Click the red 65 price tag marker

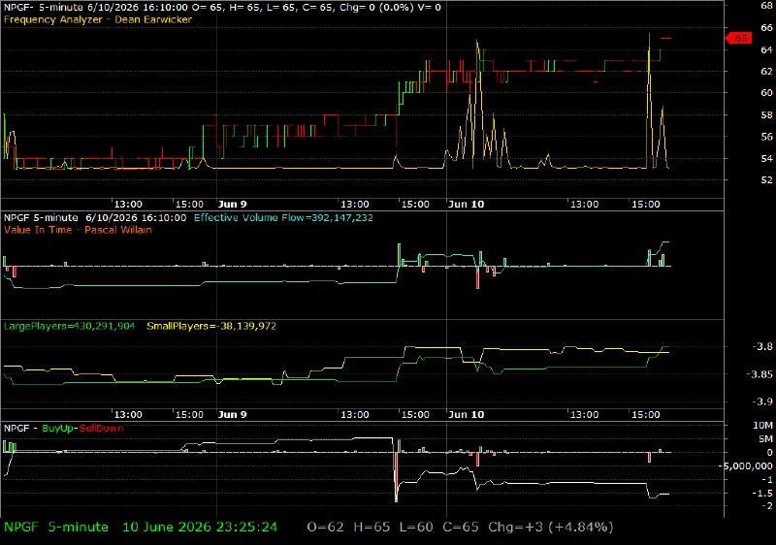point(738,39)
